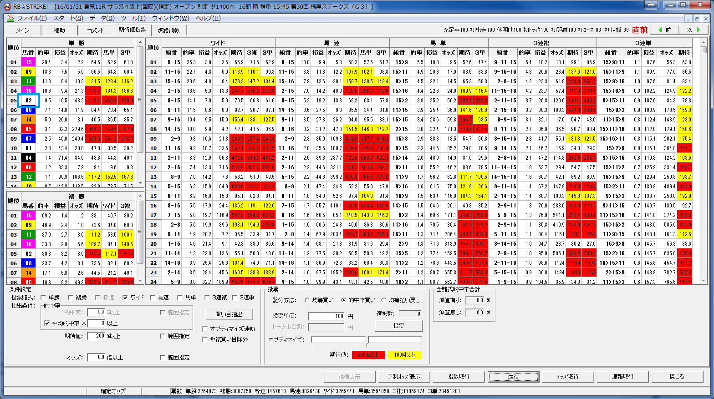Enable the 3連単 bet type checkbox

[235, 298]
